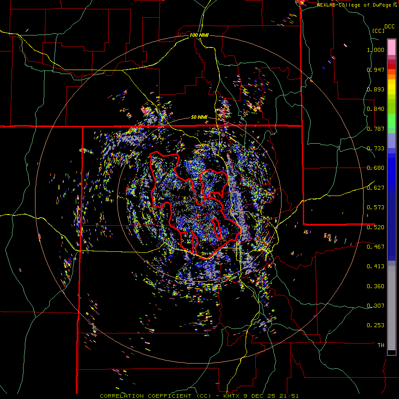Click the 100 NMI range ring label
Screen dimensions: 399x399
tap(199, 35)
